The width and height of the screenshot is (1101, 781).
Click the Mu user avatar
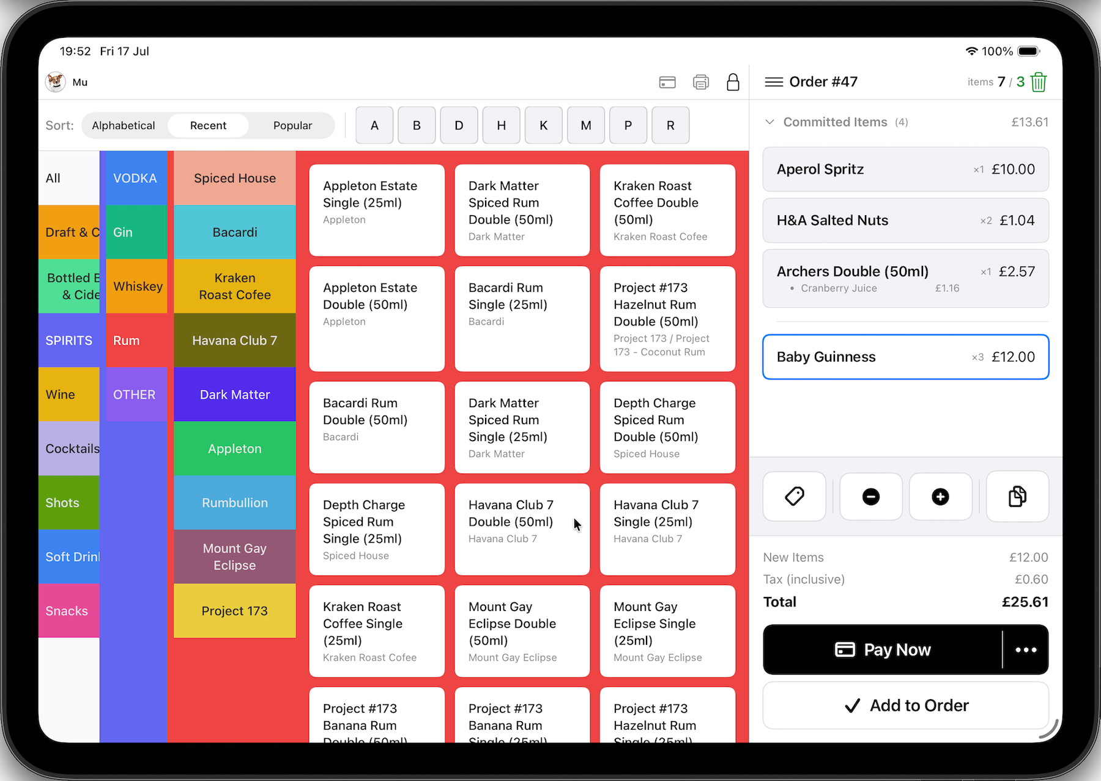coord(56,82)
